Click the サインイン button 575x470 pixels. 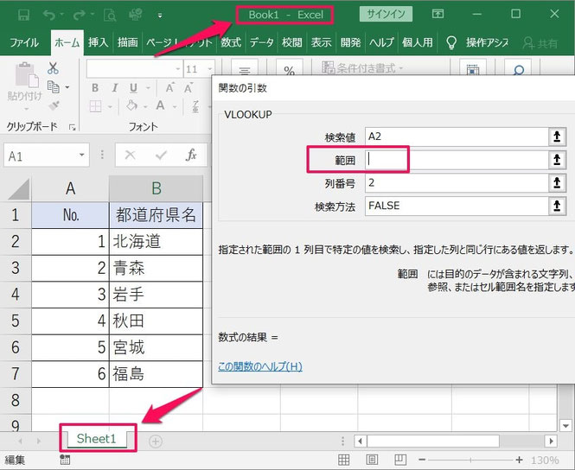[x=385, y=15]
